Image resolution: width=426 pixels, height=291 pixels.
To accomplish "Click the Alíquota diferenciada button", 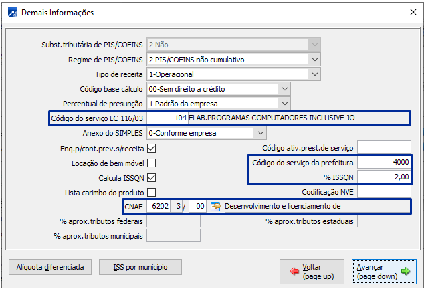I will click(50, 267).
